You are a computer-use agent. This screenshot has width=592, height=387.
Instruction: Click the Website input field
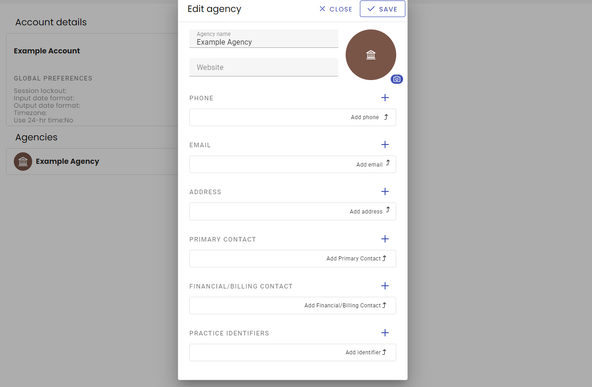pyautogui.click(x=264, y=67)
